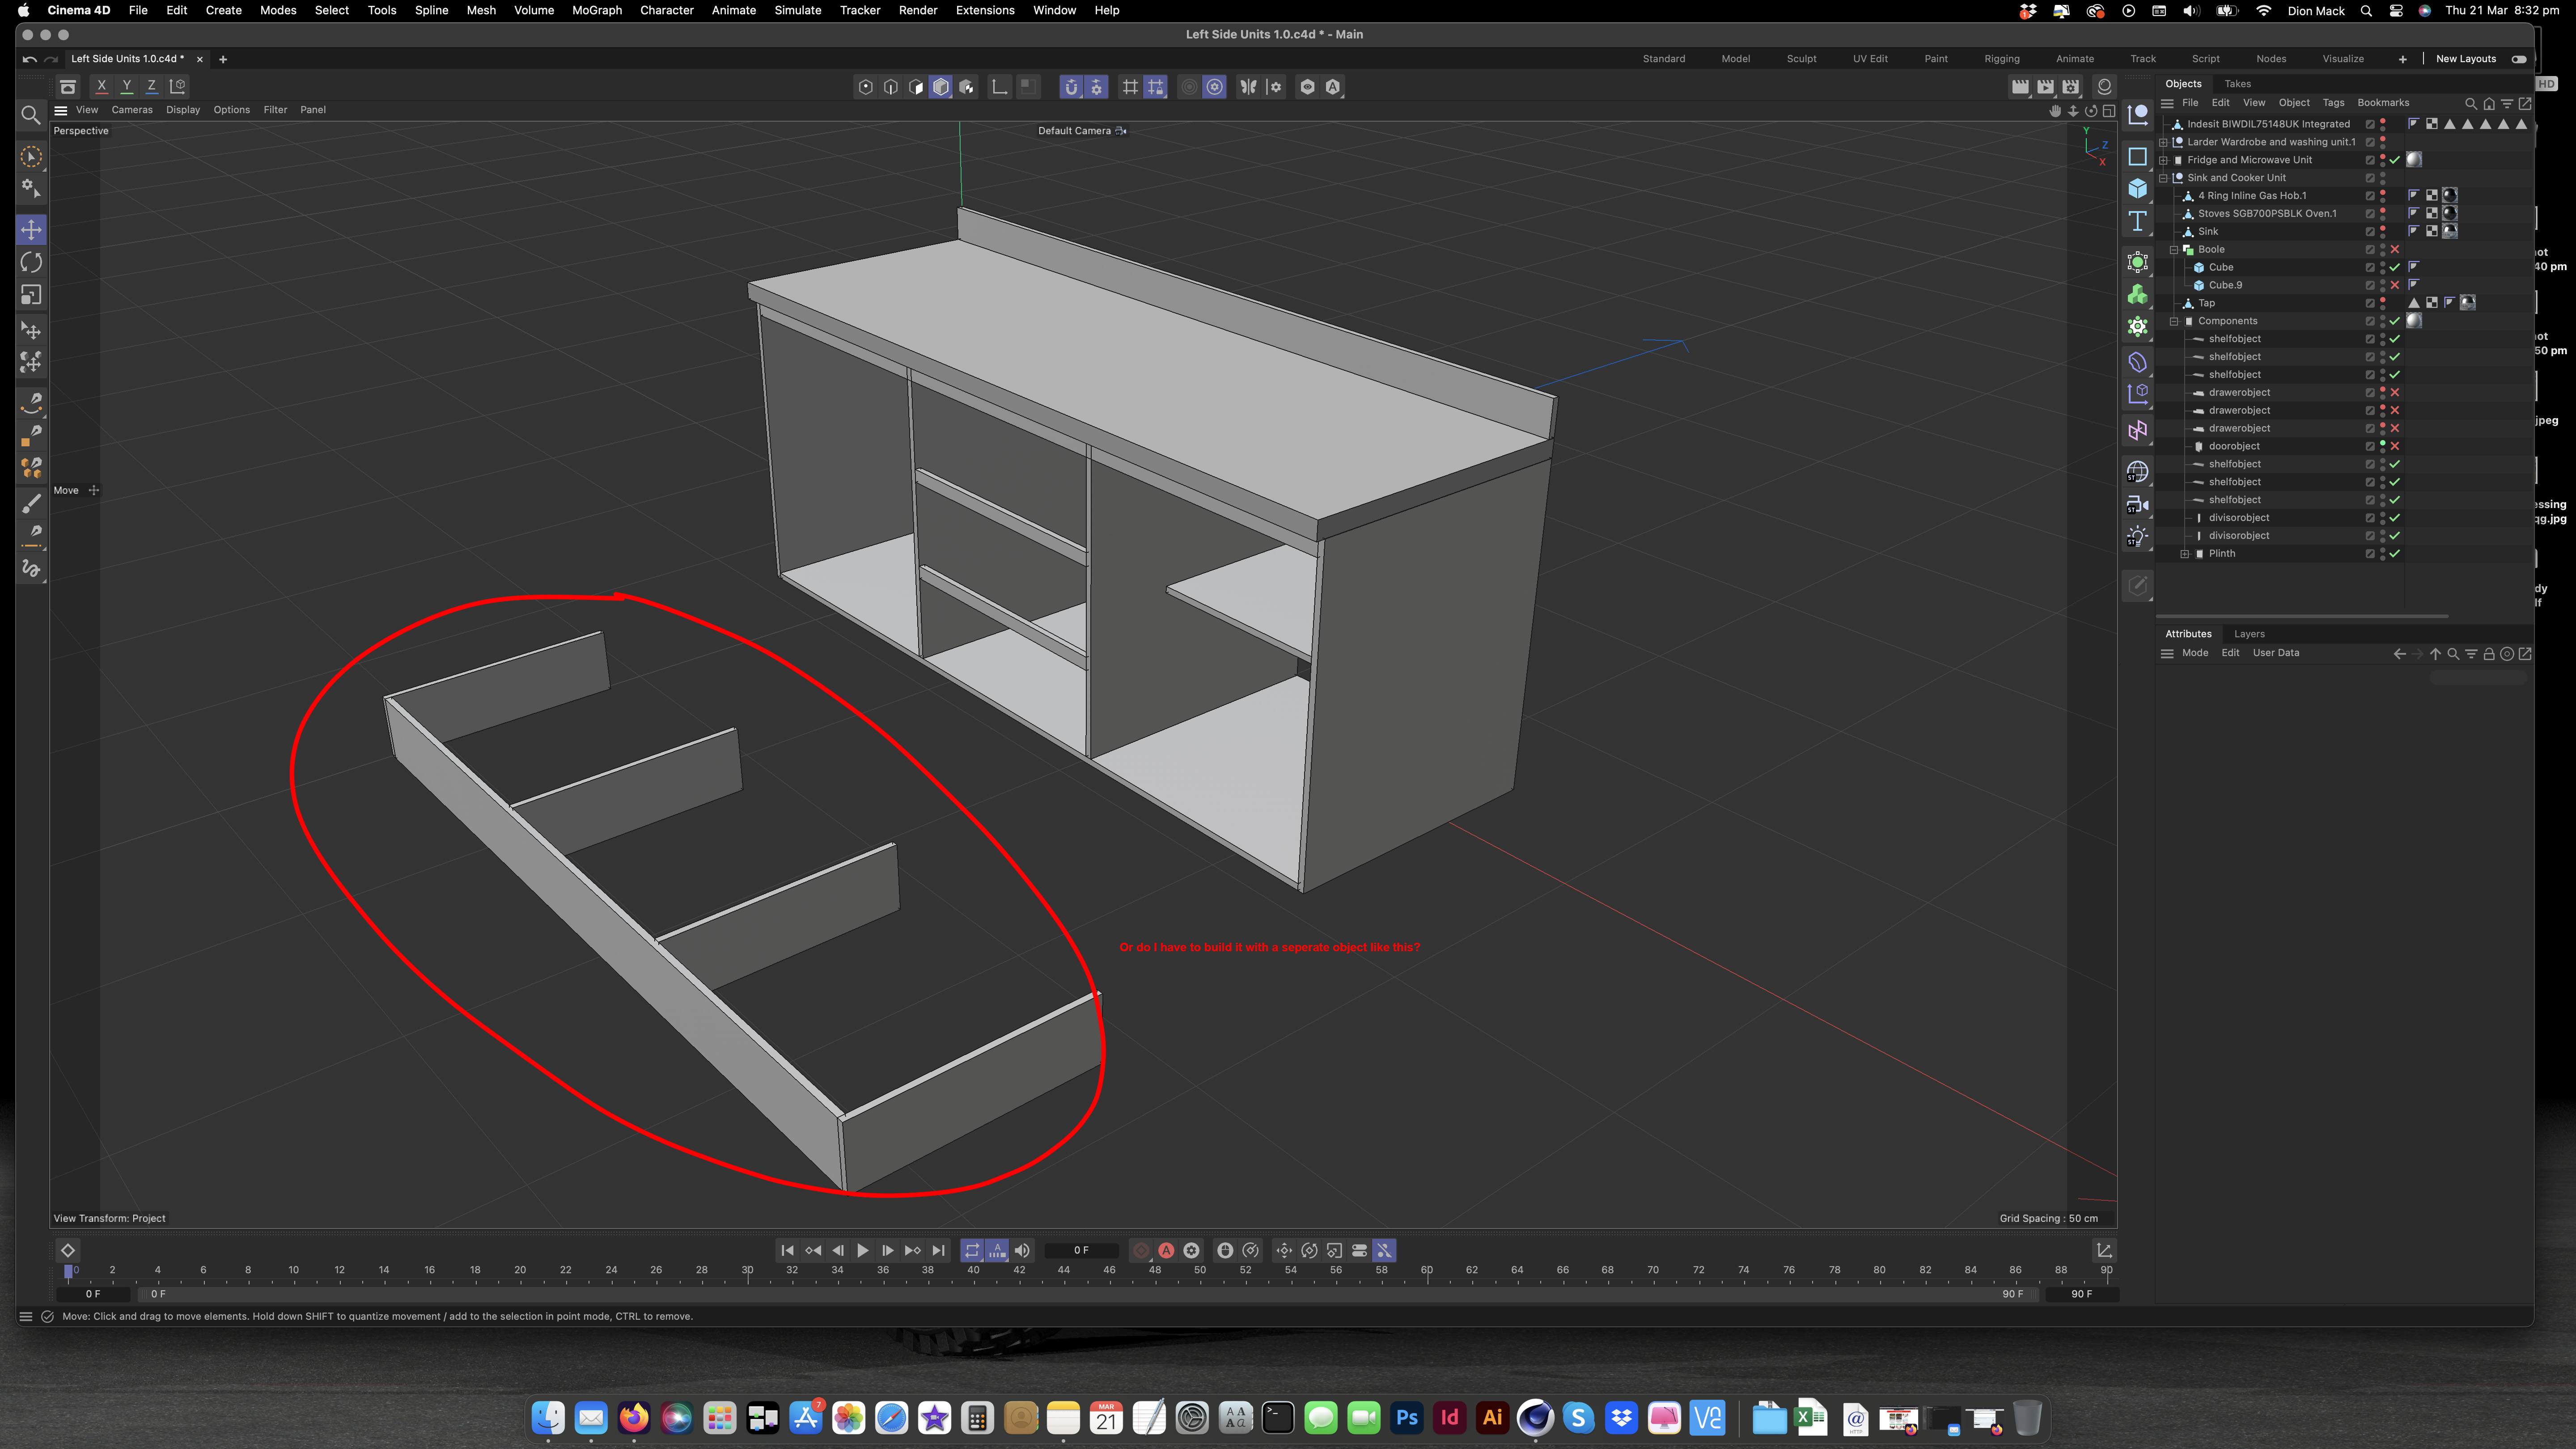
Task: Toggle the Fridge and Microwave Unit green checkmark
Action: [x=2395, y=160]
